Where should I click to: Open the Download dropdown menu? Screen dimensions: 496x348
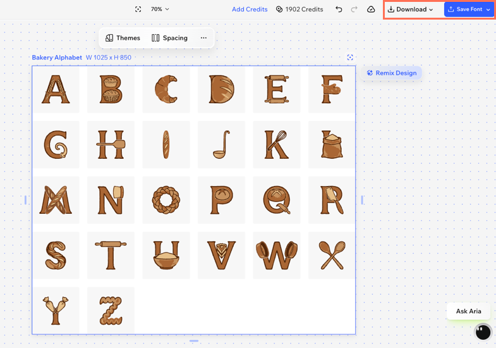point(410,9)
